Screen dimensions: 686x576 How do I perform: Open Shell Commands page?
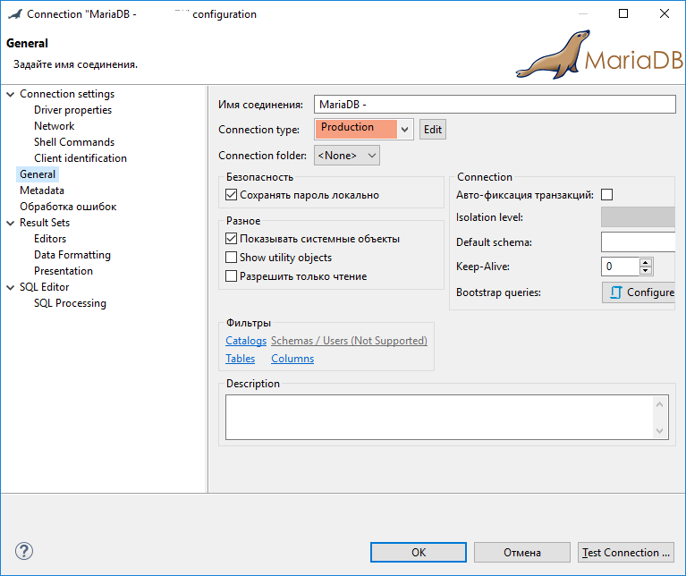(x=74, y=142)
